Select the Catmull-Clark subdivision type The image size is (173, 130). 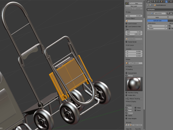158,21
